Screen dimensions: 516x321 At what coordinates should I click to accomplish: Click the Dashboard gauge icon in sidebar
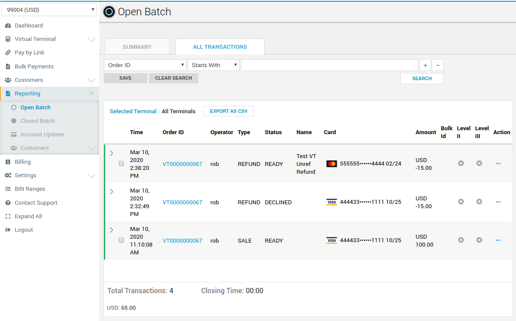pos(7,26)
